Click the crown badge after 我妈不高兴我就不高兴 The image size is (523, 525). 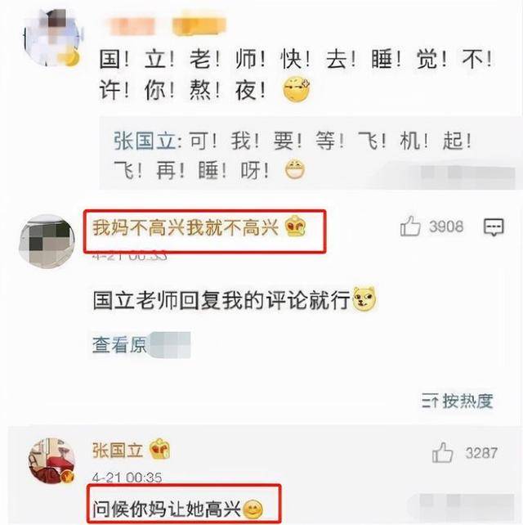tap(295, 227)
